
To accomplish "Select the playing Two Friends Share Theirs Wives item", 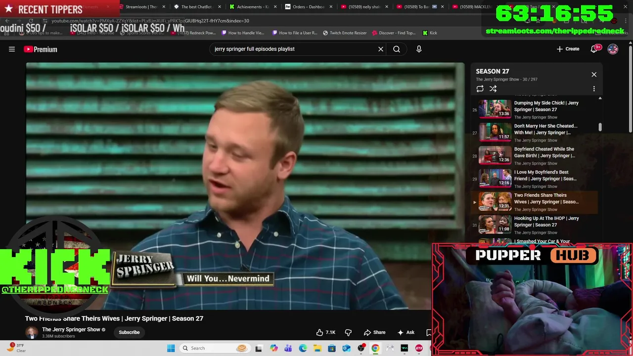I will click(x=534, y=202).
